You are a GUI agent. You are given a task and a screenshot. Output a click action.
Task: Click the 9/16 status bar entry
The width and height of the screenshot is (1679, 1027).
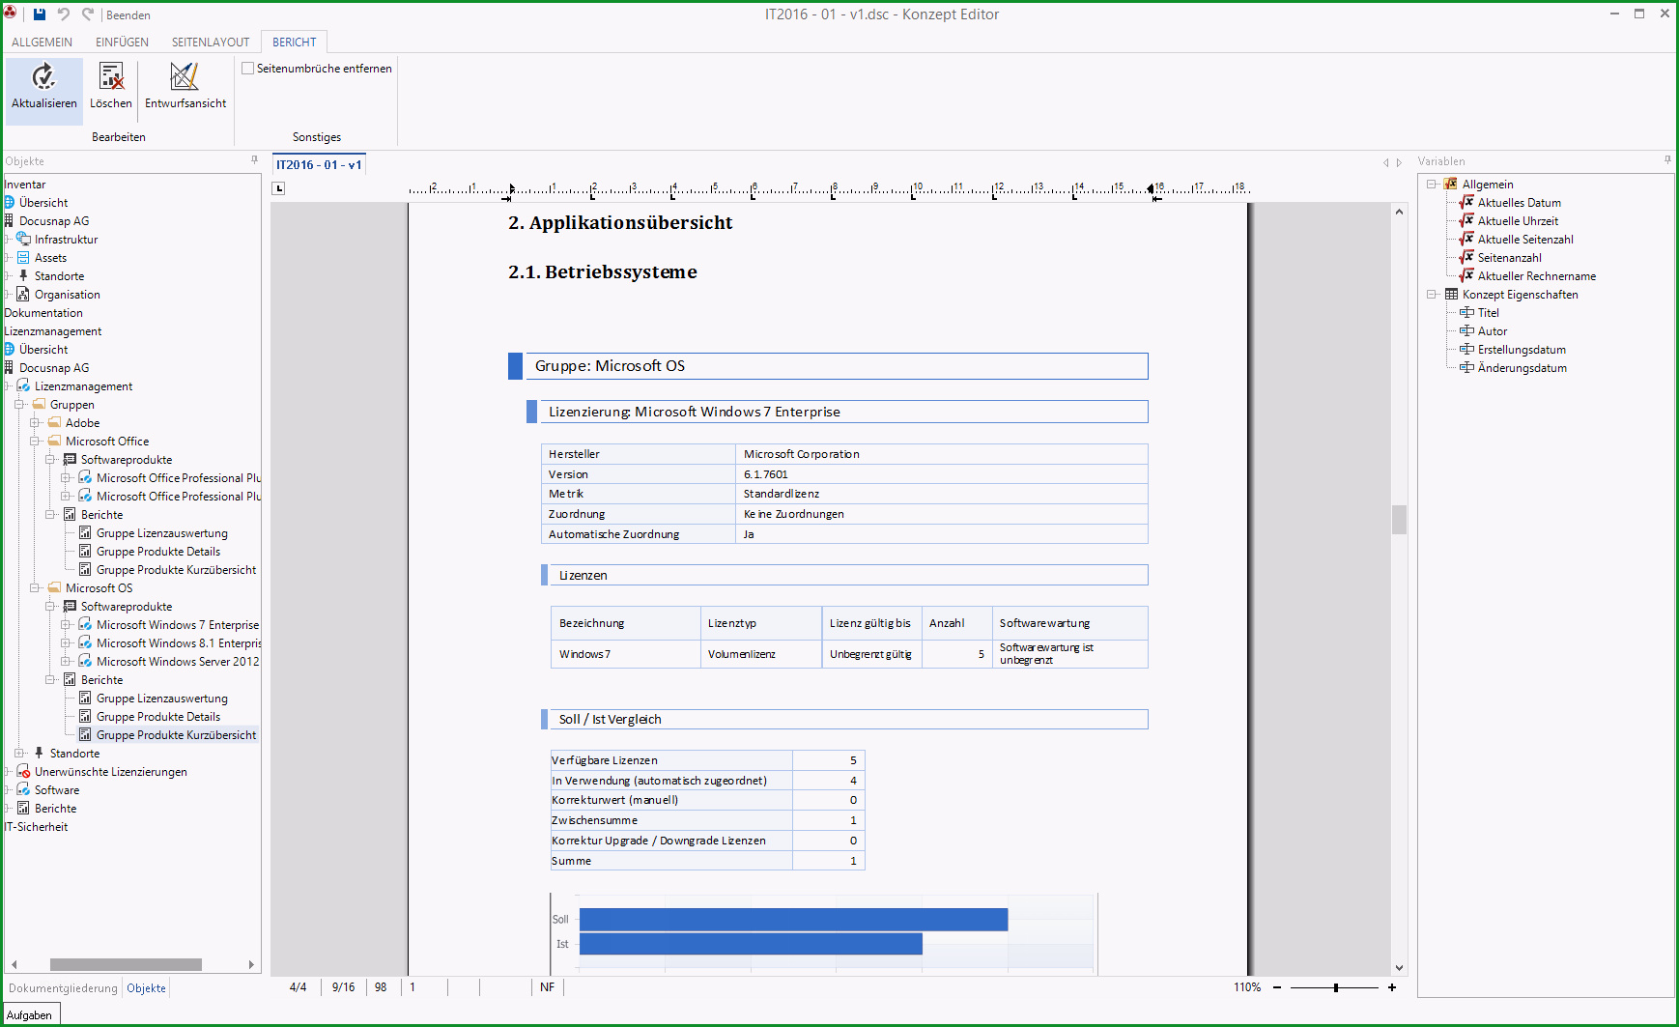(x=343, y=987)
